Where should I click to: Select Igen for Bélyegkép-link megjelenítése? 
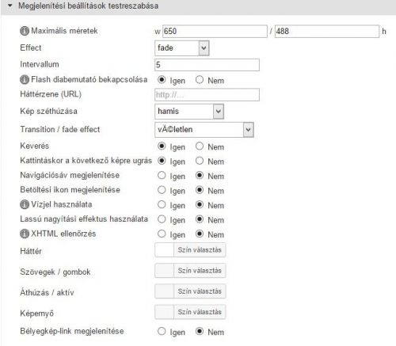pyautogui.click(x=162, y=331)
